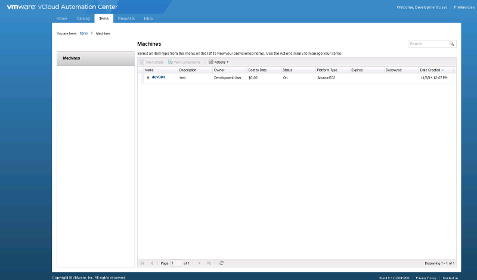Sort by the Description column header

[x=195, y=70]
